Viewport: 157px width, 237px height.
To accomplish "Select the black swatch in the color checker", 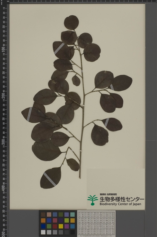I will click(x=72, y=232).
